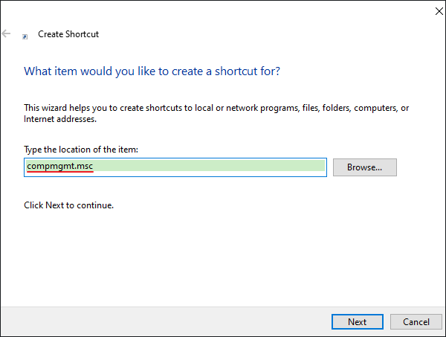Click the wizard description paragraph's first line

click(x=216, y=108)
